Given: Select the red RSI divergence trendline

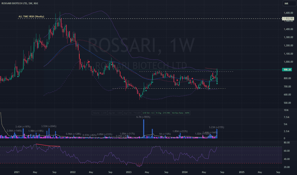Looking at the screenshot, I should coord(48,145).
